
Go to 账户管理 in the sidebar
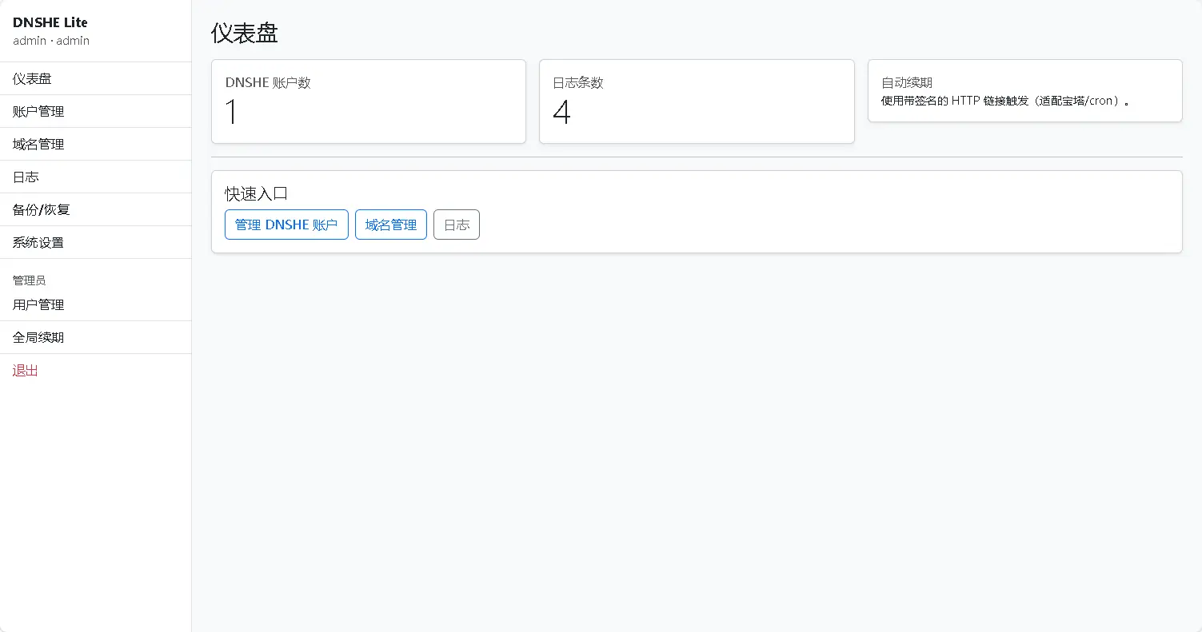[x=38, y=111]
